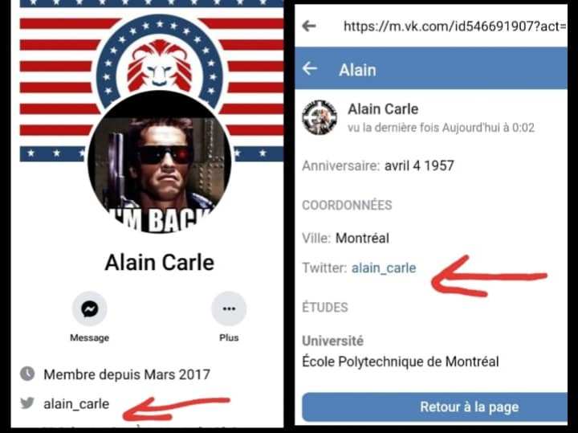Select the Alain Carle profile name heading
Screen dimensions: 578x433
click(159, 263)
